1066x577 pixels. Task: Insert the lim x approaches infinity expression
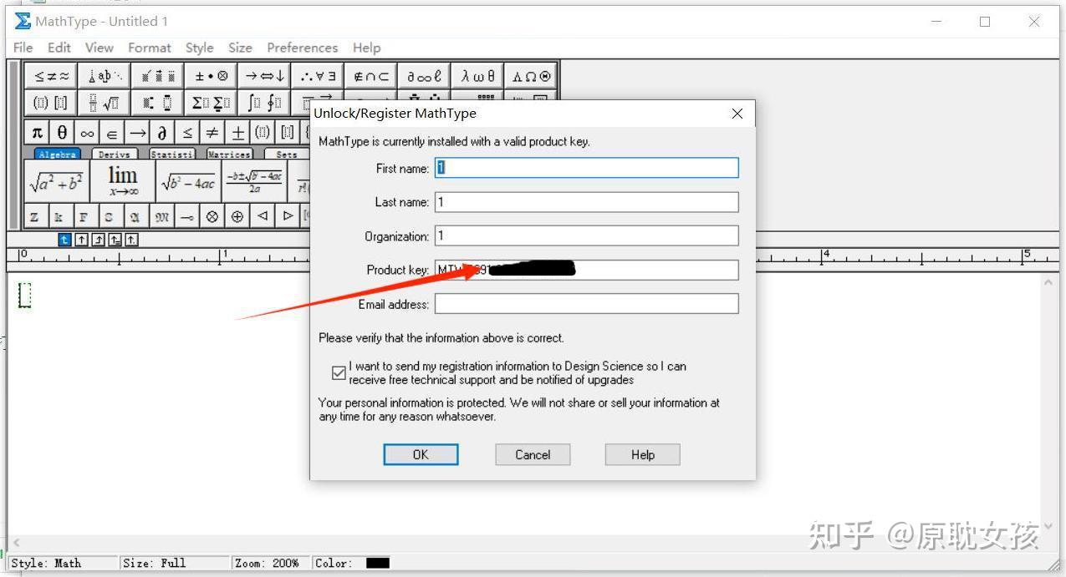[122, 178]
